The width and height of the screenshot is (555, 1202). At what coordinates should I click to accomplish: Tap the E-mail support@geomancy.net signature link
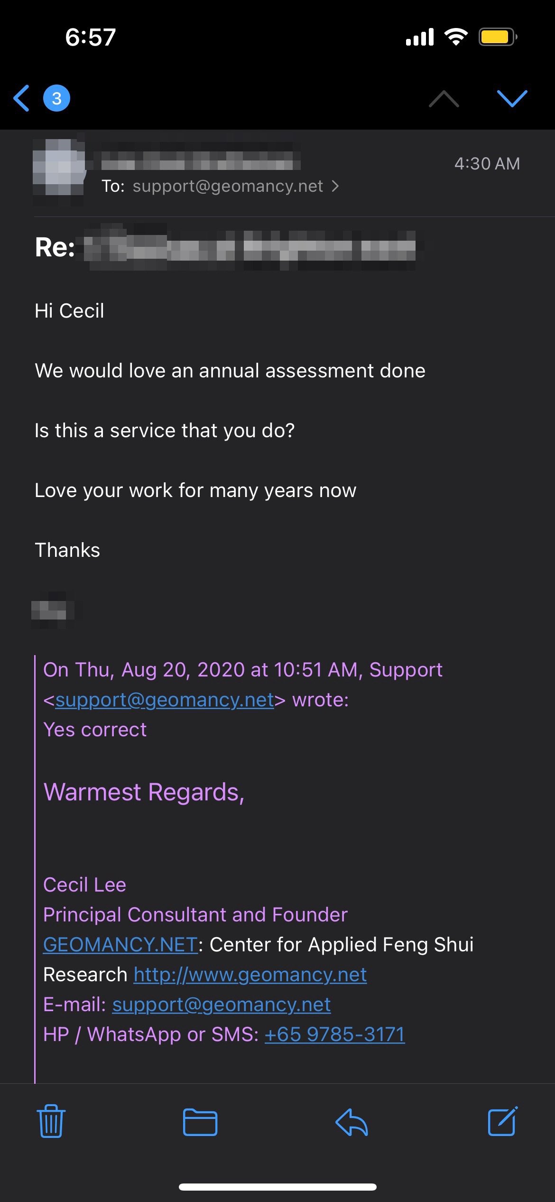(222, 1004)
